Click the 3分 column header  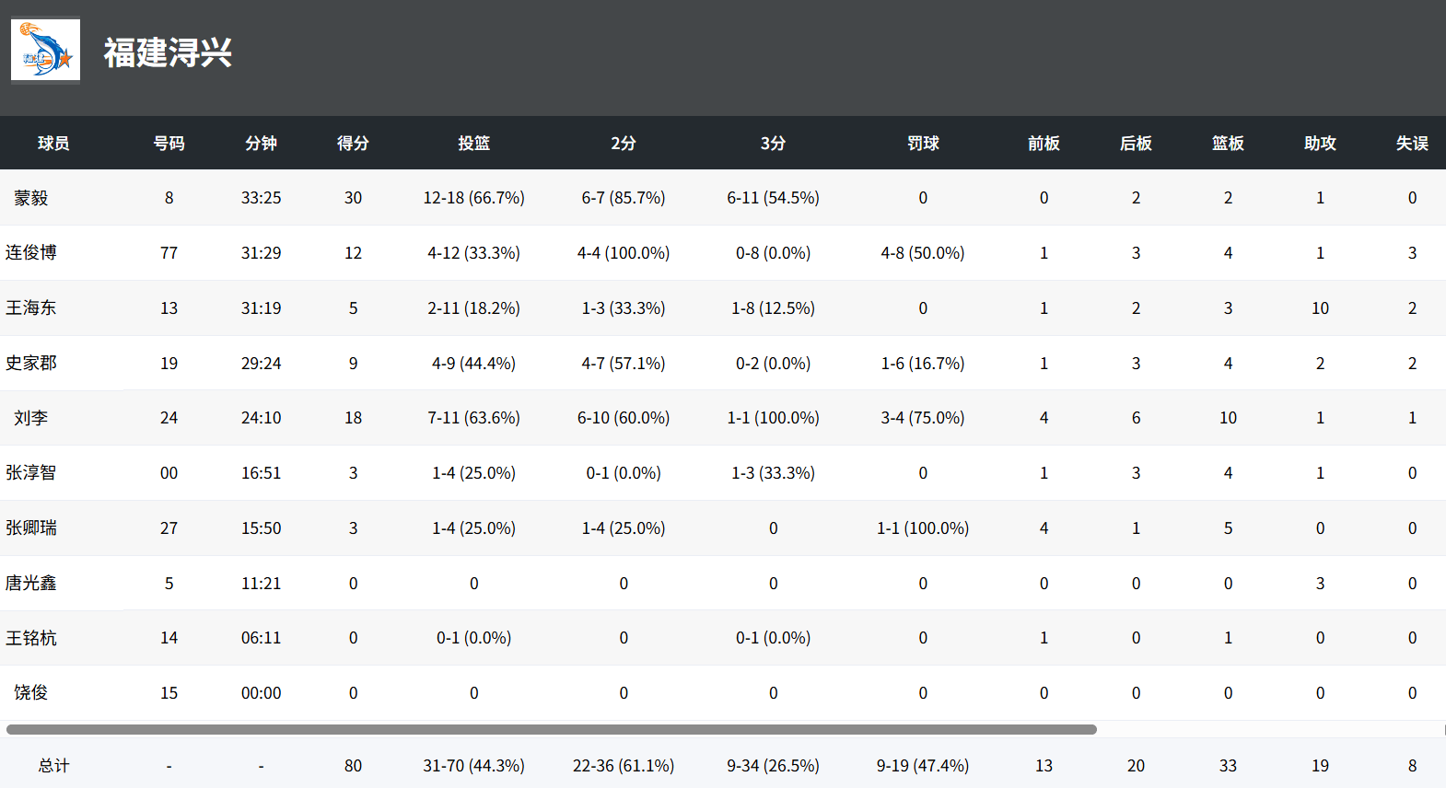click(773, 143)
